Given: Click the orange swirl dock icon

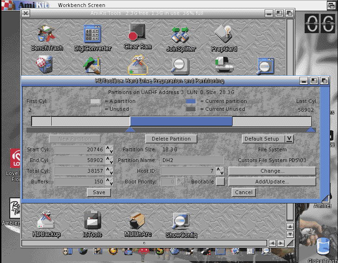Looking at the screenshot, I should click(x=113, y=251).
